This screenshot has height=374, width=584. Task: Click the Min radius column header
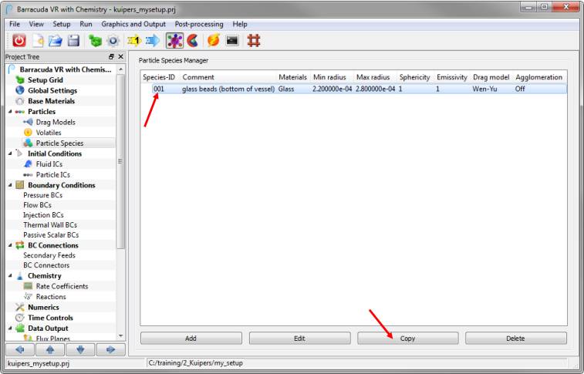click(329, 77)
